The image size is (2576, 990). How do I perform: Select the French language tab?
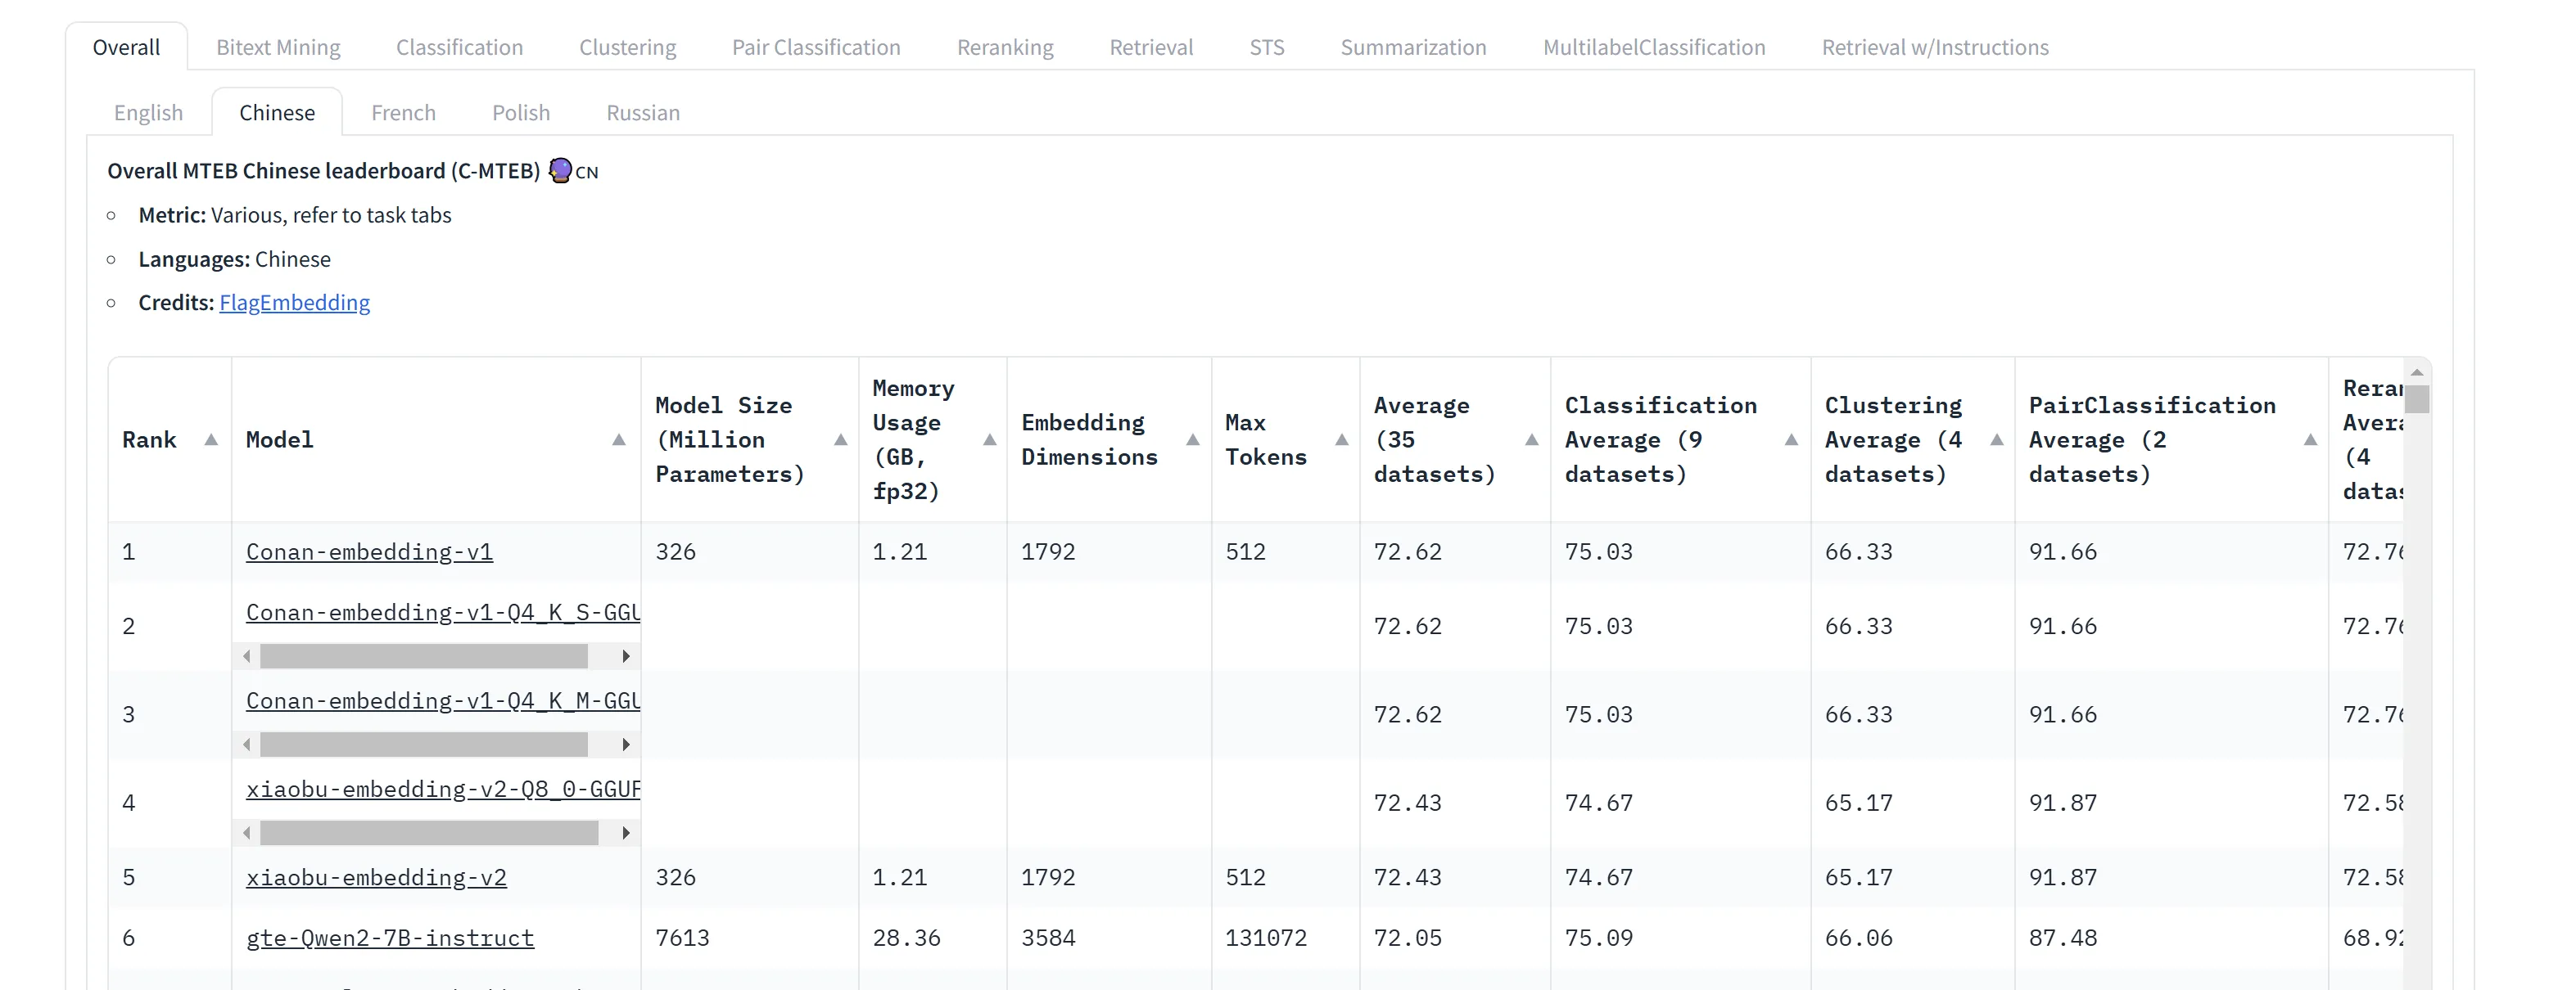[403, 112]
